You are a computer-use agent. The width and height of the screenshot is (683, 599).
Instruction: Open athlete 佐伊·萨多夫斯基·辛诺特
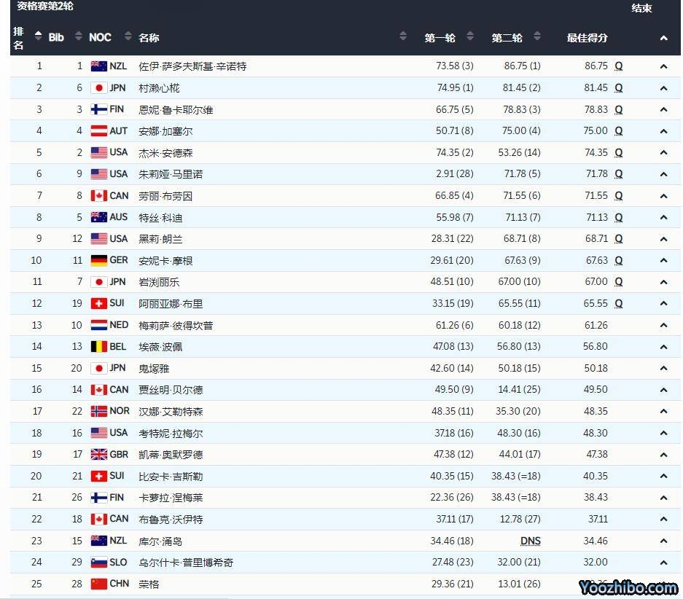192,66
